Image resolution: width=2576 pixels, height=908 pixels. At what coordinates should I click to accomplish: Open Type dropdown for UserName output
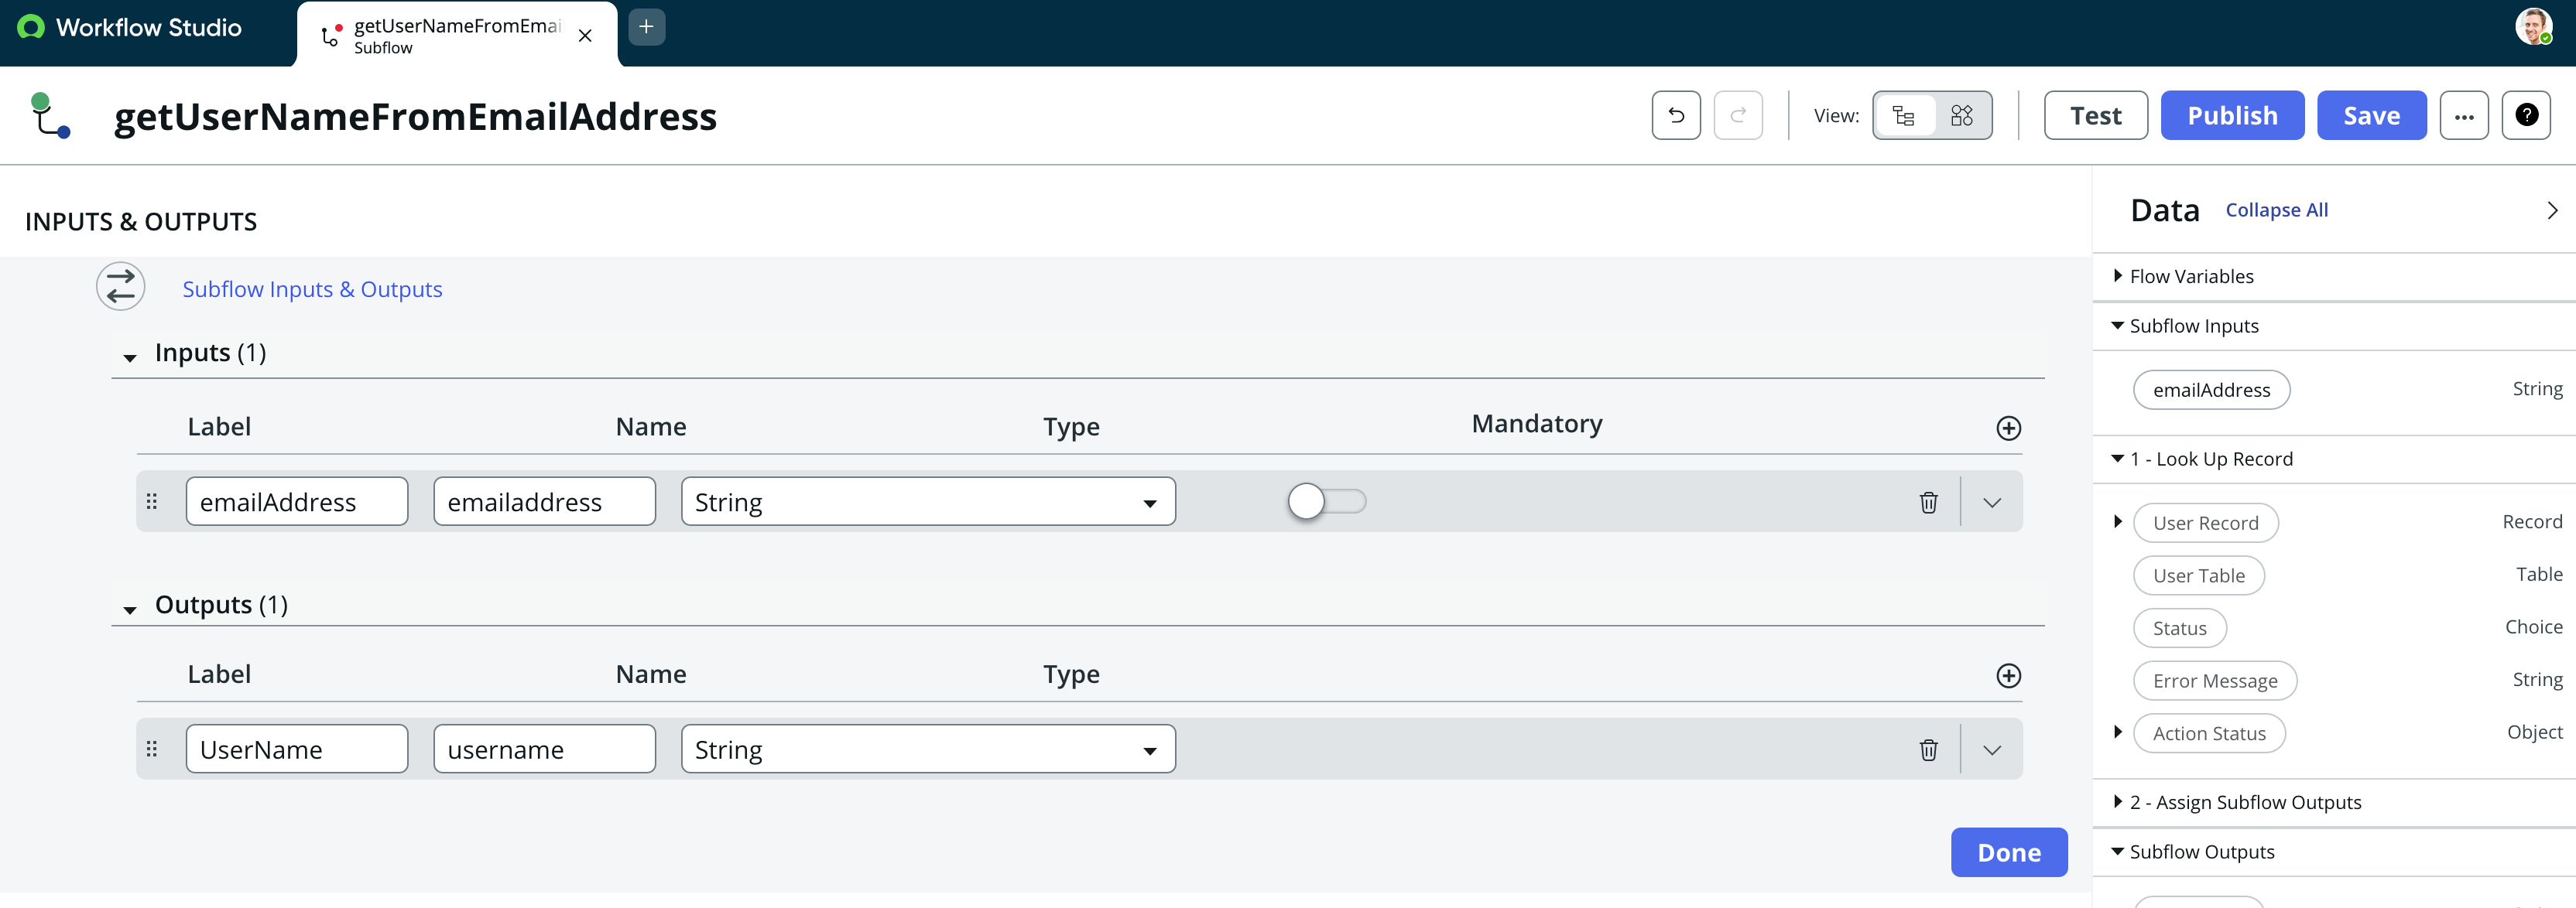[927, 750]
